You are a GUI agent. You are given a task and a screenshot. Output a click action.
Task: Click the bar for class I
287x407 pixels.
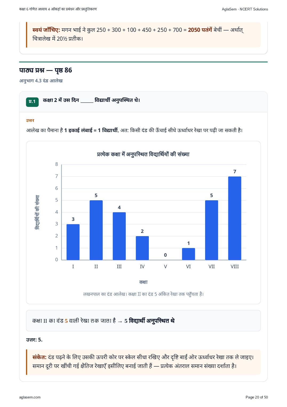coord(73,242)
